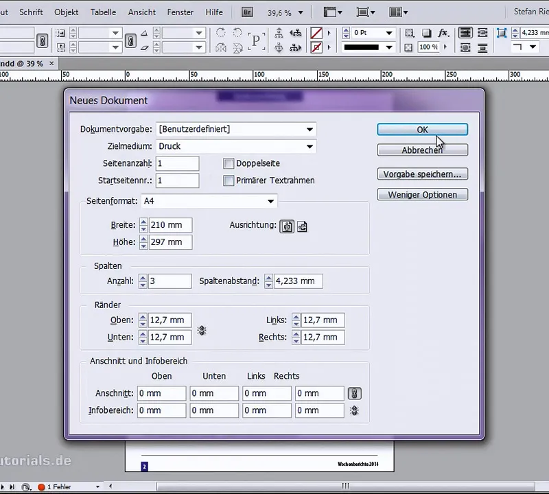The height and width of the screenshot is (494, 549).
Task: Click the flip horizontal icon
Action: 220,47
